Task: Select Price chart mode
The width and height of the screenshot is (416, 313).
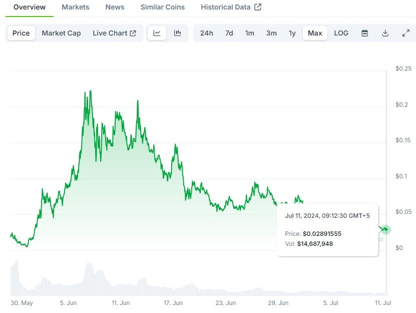Action: coord(21,33)
